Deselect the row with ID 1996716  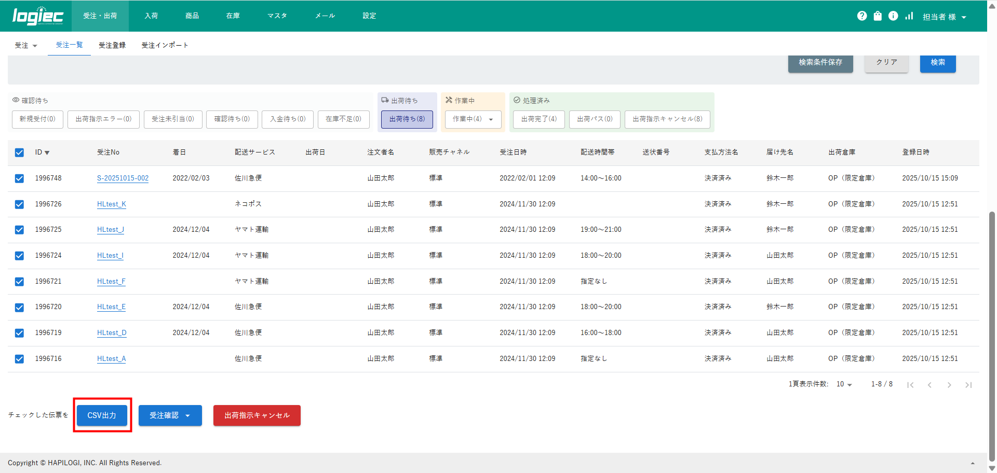tap(19, 359)
